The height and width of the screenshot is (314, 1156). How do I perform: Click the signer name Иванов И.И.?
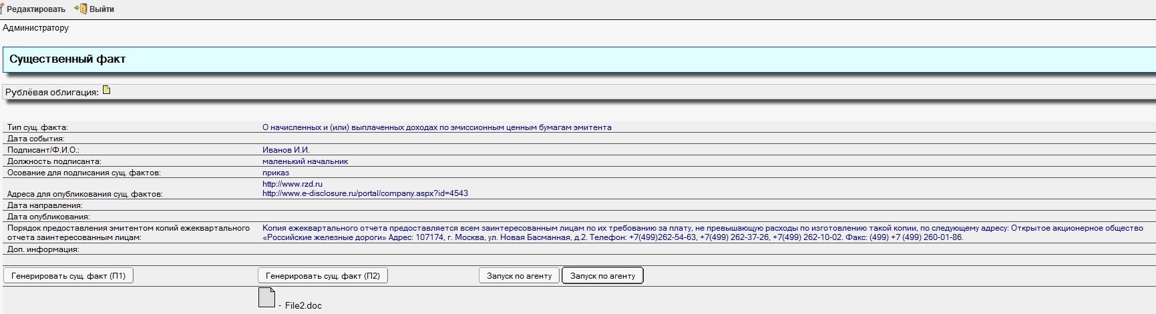(286, 150)
